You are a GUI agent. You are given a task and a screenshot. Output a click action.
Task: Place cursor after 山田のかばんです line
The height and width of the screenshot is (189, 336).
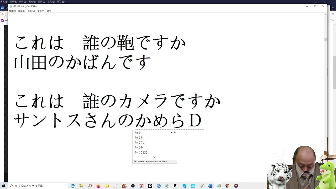152,62
